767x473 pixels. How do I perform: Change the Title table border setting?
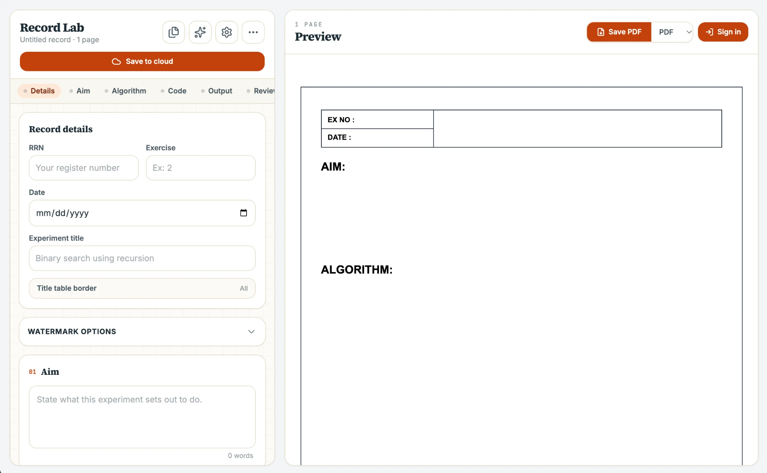coord(142,288)
